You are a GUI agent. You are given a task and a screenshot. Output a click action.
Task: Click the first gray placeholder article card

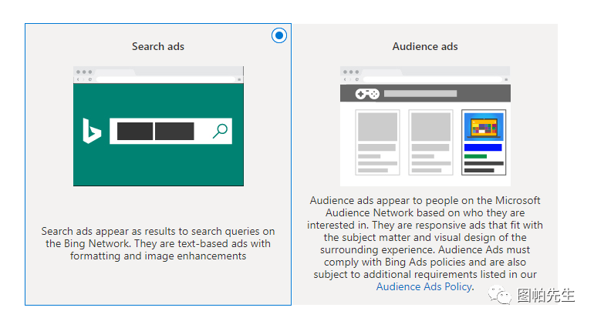click(378, 142)
